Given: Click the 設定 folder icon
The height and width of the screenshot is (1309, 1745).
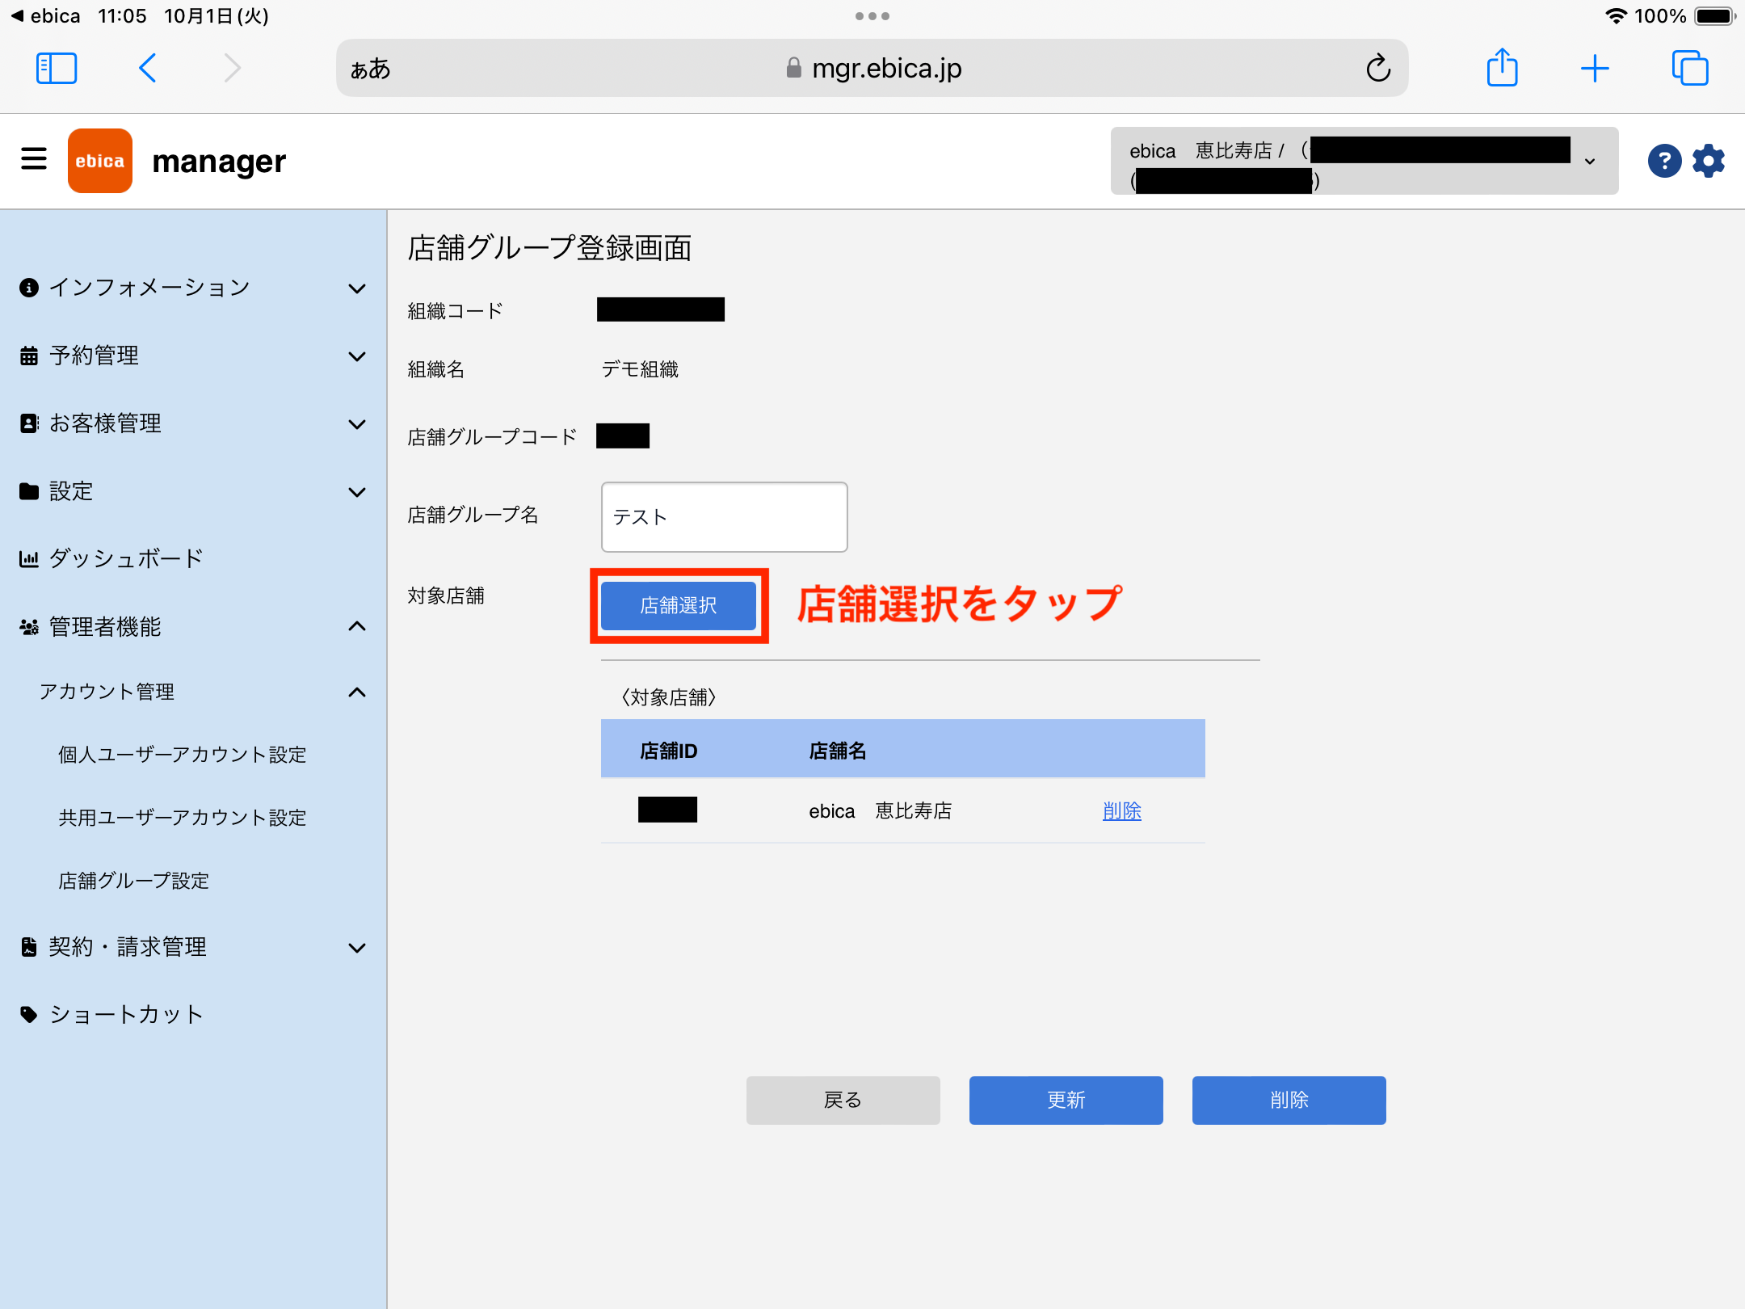Looking at the screenshot, I should point(29,491).
